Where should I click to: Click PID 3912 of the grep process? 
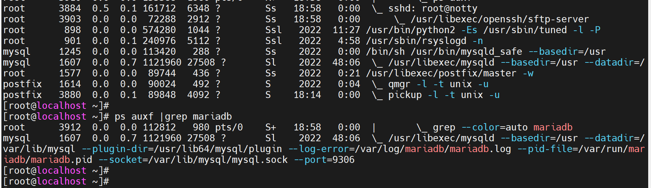(70, 127)
